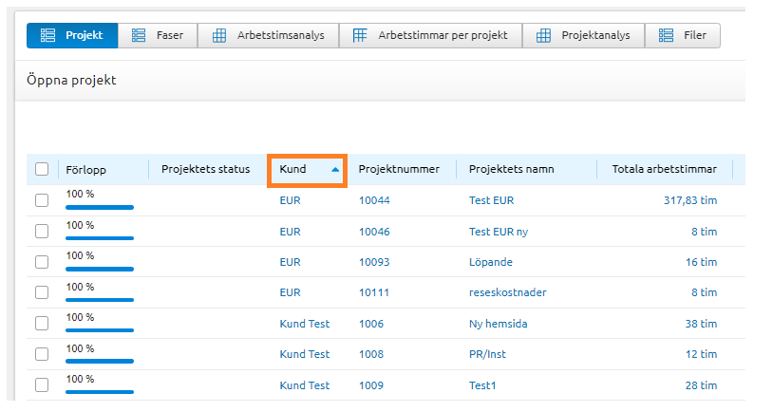Select the checkbox for Ny hemsida row
Image resolution: width=773 pixels, height=412 pixels.
42,324
